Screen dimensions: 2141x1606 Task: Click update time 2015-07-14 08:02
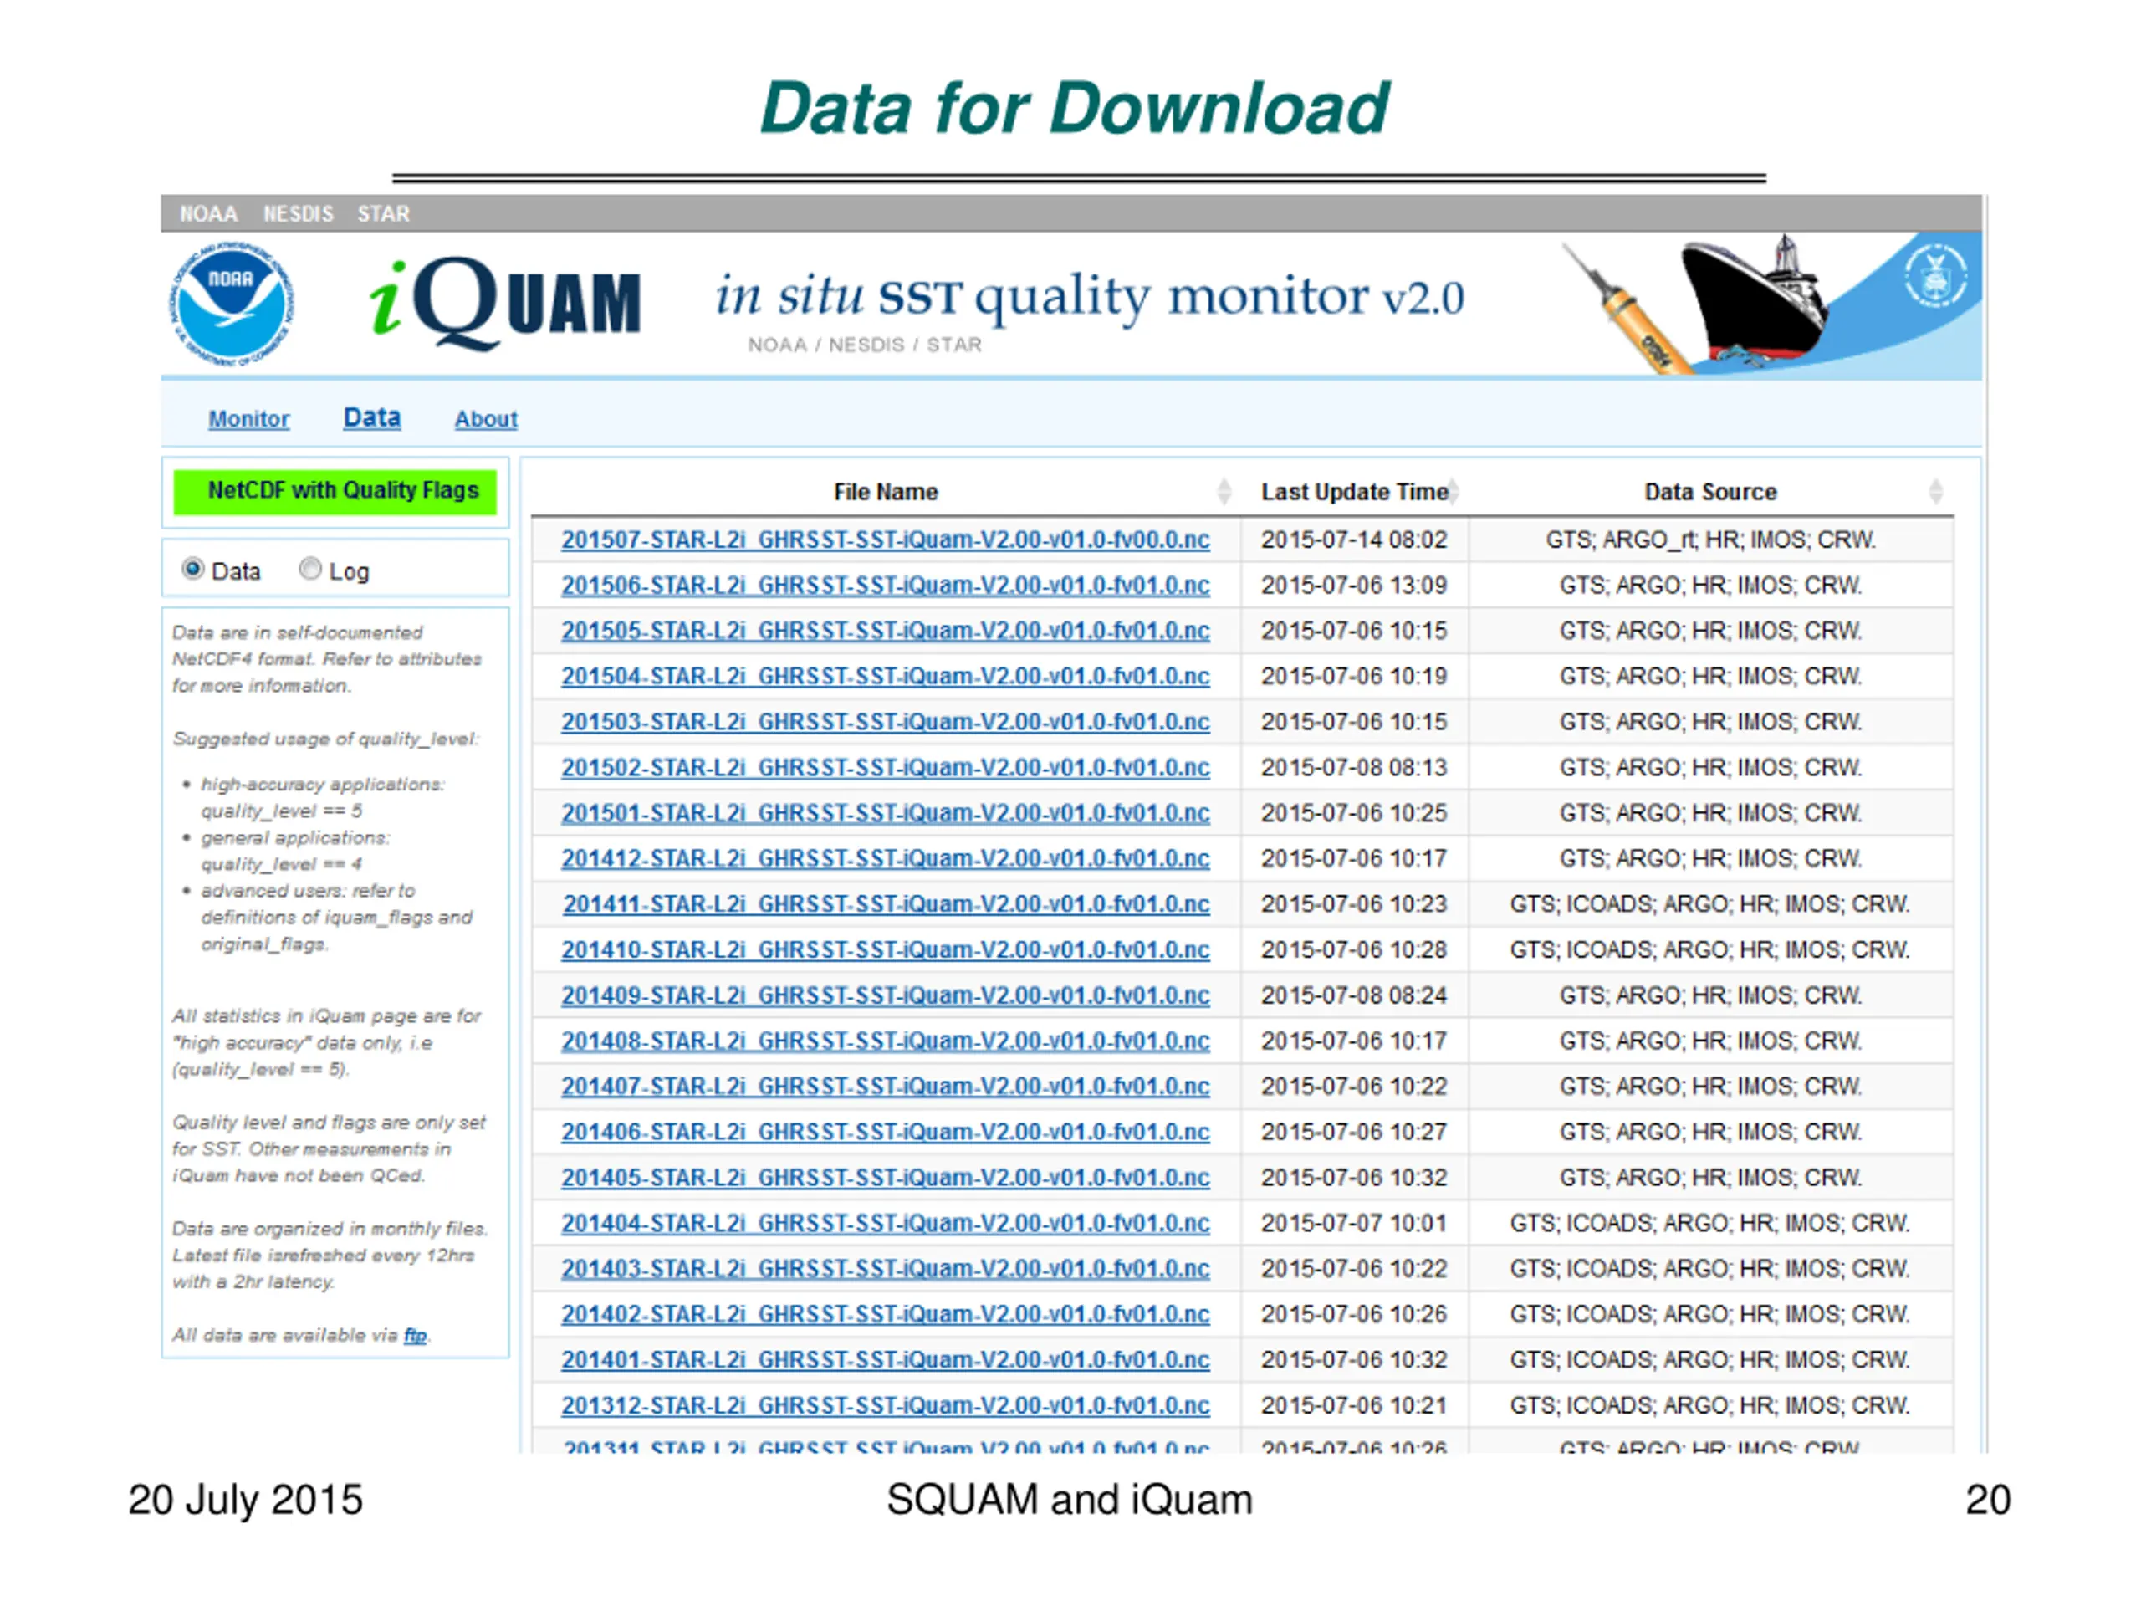[1354, 540]
